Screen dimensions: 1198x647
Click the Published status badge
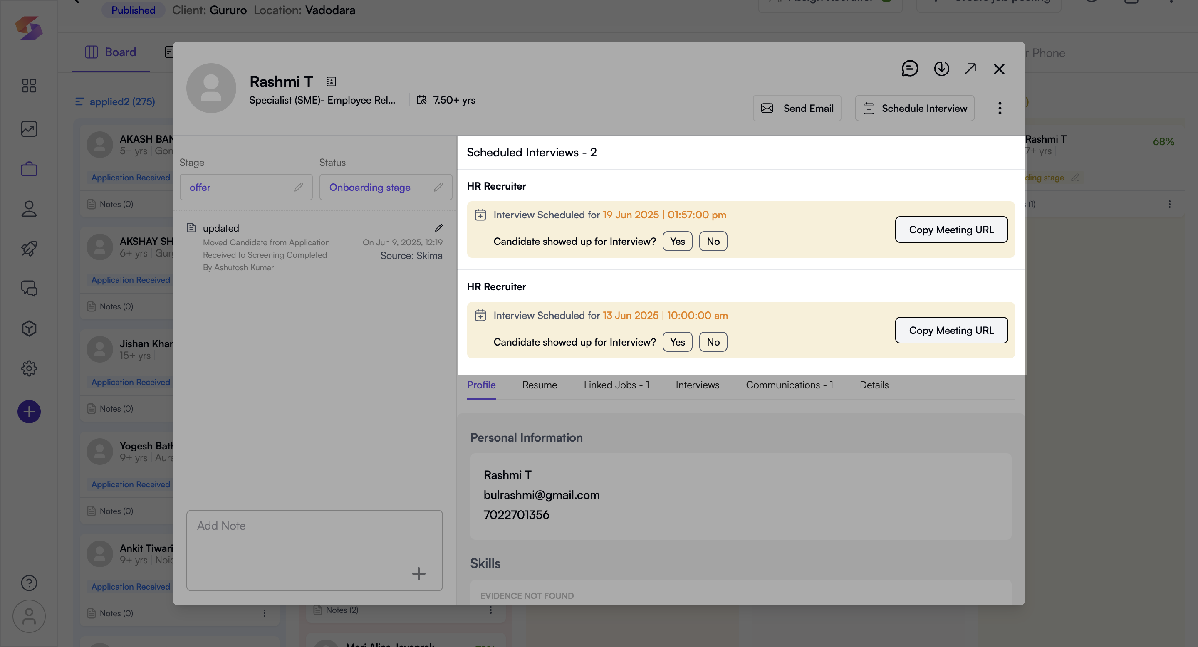point(133,10)
